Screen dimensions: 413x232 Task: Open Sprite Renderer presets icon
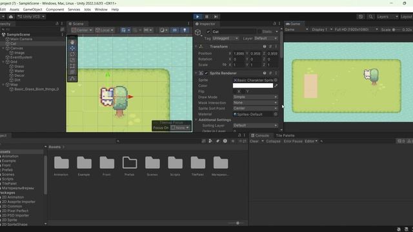point(270,73)
